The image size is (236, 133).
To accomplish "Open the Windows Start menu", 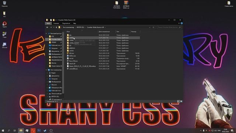I will (3, 130).
